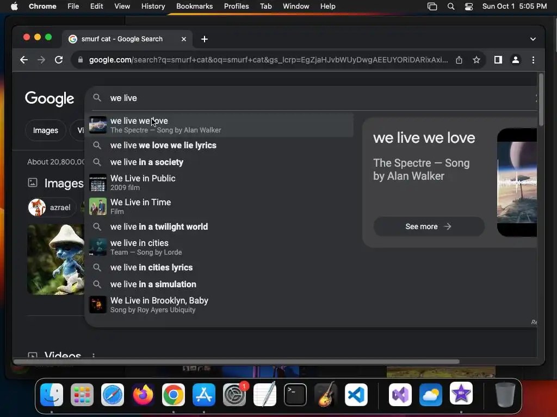Open Launchpad from the Dock

[x=82, y=394]
